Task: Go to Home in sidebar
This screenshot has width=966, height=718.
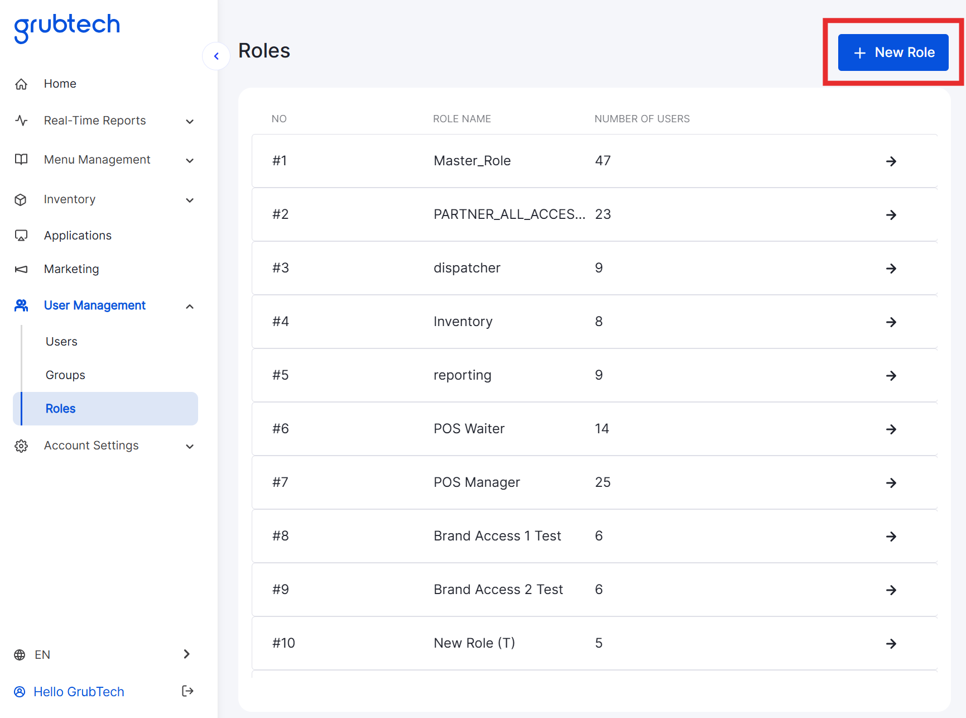Action: click(x=60, y=84)
